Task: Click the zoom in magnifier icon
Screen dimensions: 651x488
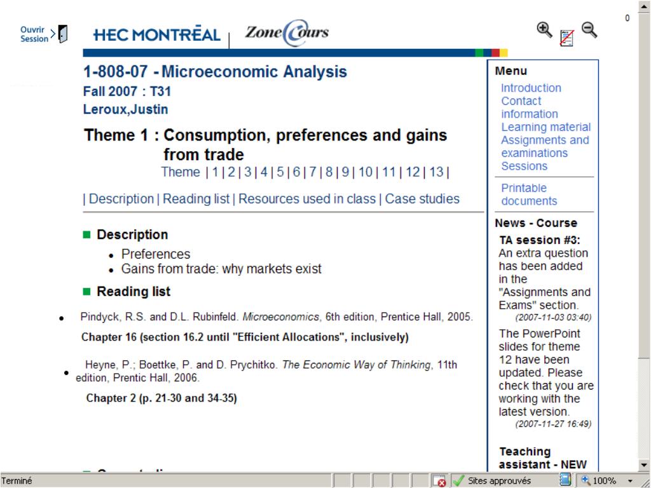Action: click(544, 30)
